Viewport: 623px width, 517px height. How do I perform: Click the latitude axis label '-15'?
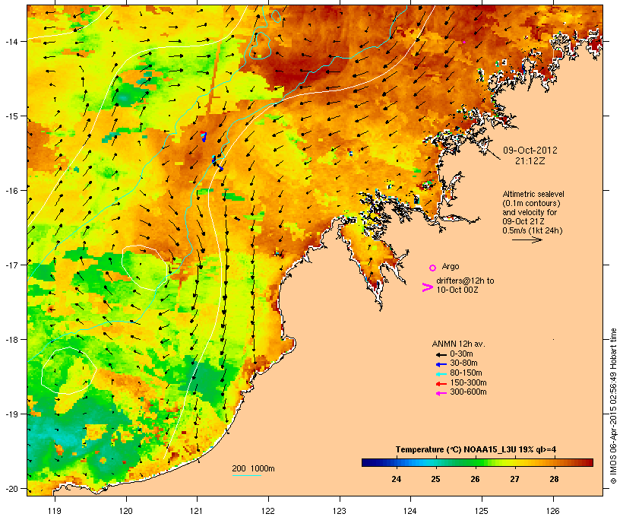(x=11, y=116)
